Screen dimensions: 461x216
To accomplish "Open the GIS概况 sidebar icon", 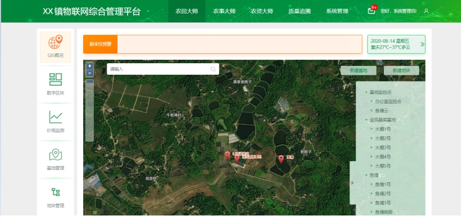I will (x=55, y=43).
